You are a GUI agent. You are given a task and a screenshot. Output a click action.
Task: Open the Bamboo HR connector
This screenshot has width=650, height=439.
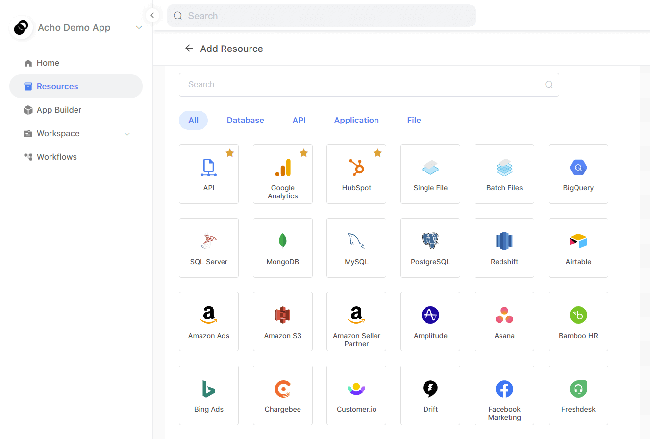coord(578,321)
